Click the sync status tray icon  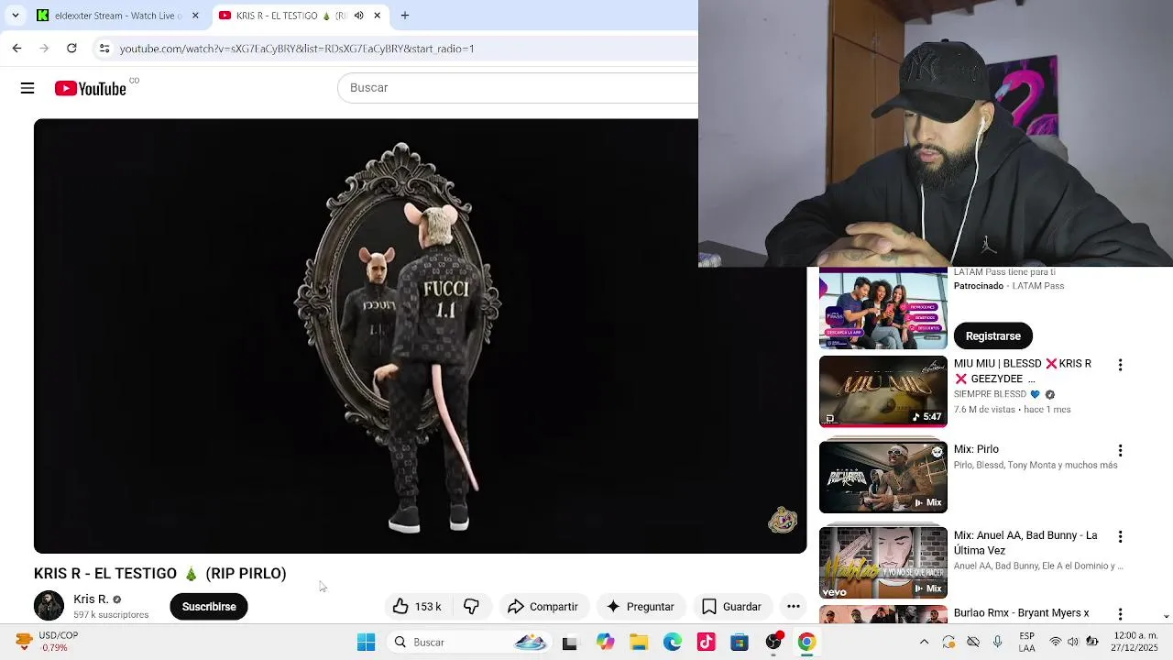(x=948, y=642)
